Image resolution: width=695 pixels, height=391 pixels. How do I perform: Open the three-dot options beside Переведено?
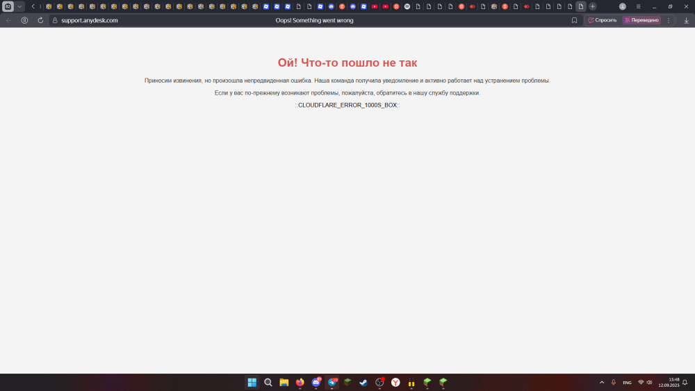(669, 20)
